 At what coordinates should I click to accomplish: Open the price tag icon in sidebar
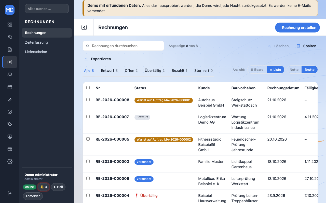pyautogui.click(x=10, y=124)
